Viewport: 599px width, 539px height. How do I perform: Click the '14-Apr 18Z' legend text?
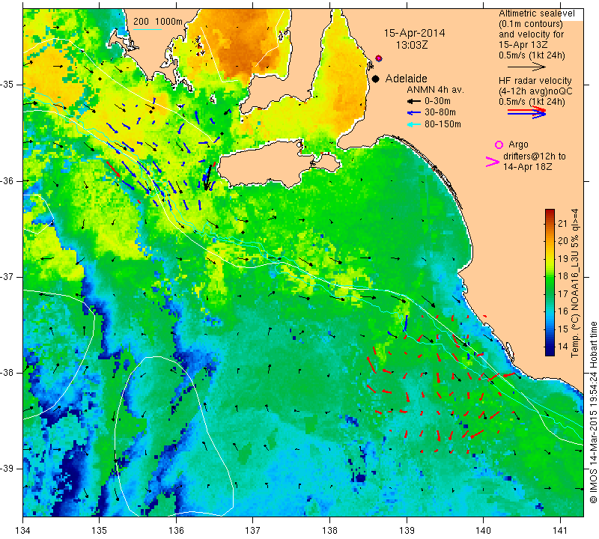click(x=527, y=166)
